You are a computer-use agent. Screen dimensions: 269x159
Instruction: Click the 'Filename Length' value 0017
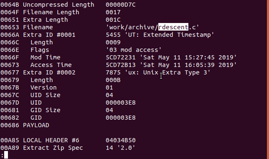113,12
